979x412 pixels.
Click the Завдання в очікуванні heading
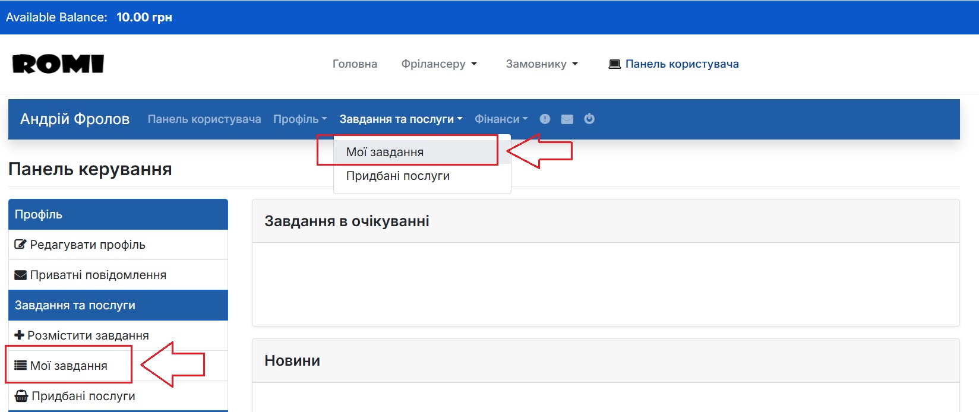pos(347,221)
